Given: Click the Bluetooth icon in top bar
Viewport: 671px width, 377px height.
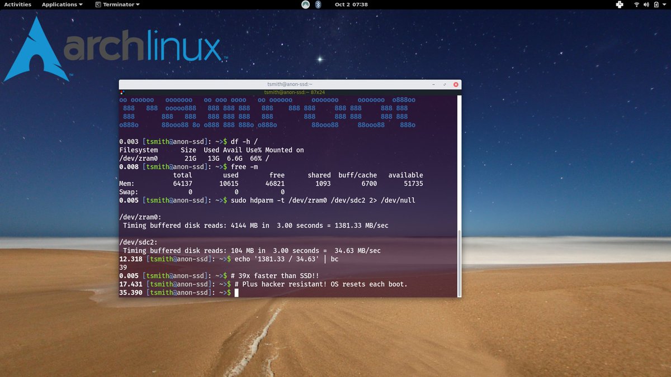Looking at the screenshot, I should [318, 4].
